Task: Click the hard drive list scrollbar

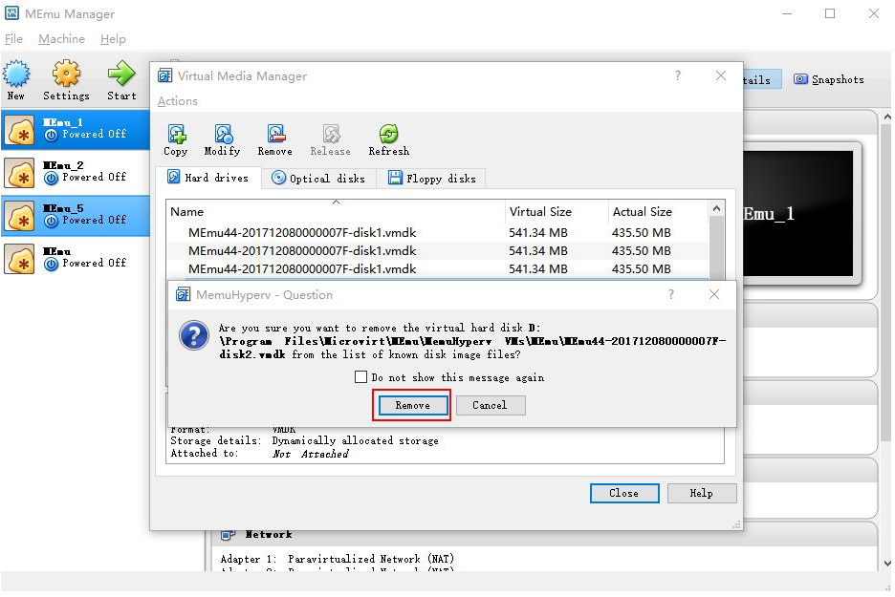Action: [x=717, y=244]
